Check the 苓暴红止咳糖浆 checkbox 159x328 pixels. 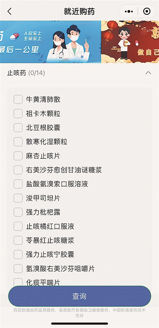coord(18,240)
